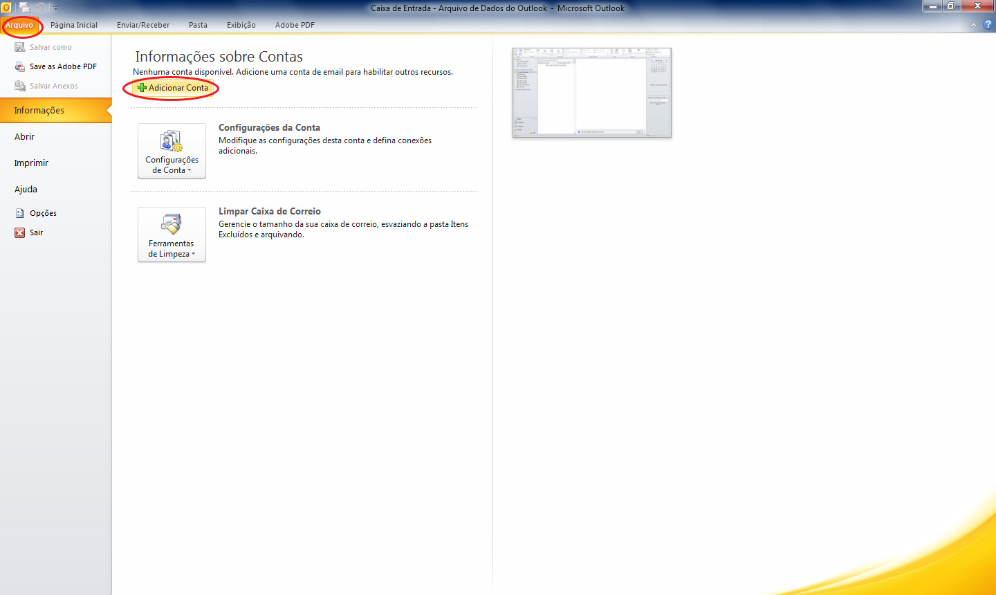996x595 pixels.
Task: Go to the Exibição tab
Action: pyautogui.click(x=241, y=25)
